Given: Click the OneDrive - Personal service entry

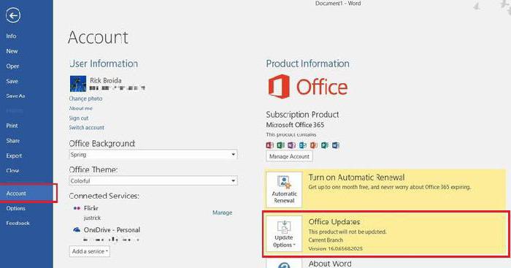Looking at the screenshot, I should 112,230.
